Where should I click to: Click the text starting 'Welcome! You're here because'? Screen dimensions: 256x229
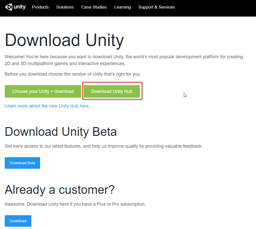coord(124,60)
